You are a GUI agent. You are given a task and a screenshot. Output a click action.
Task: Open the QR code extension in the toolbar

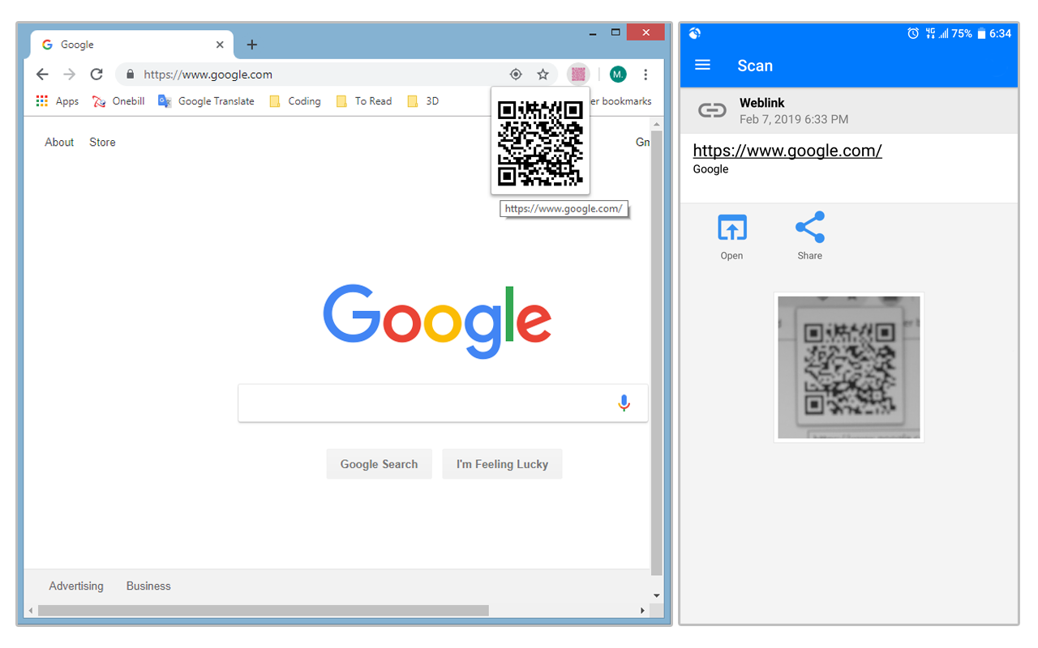(x=577, y=74)
